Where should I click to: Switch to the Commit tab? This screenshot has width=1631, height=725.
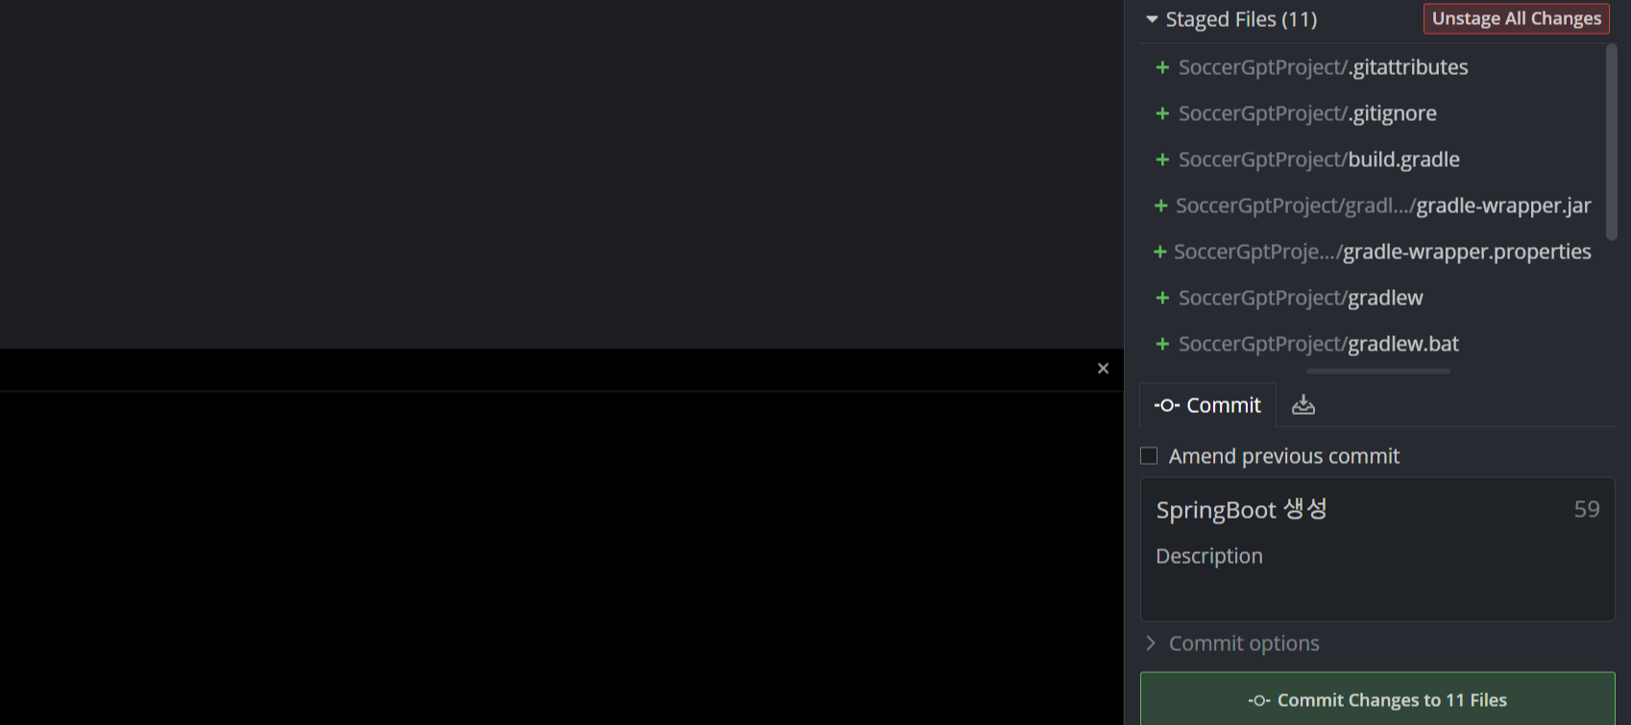pos(1207,405)
